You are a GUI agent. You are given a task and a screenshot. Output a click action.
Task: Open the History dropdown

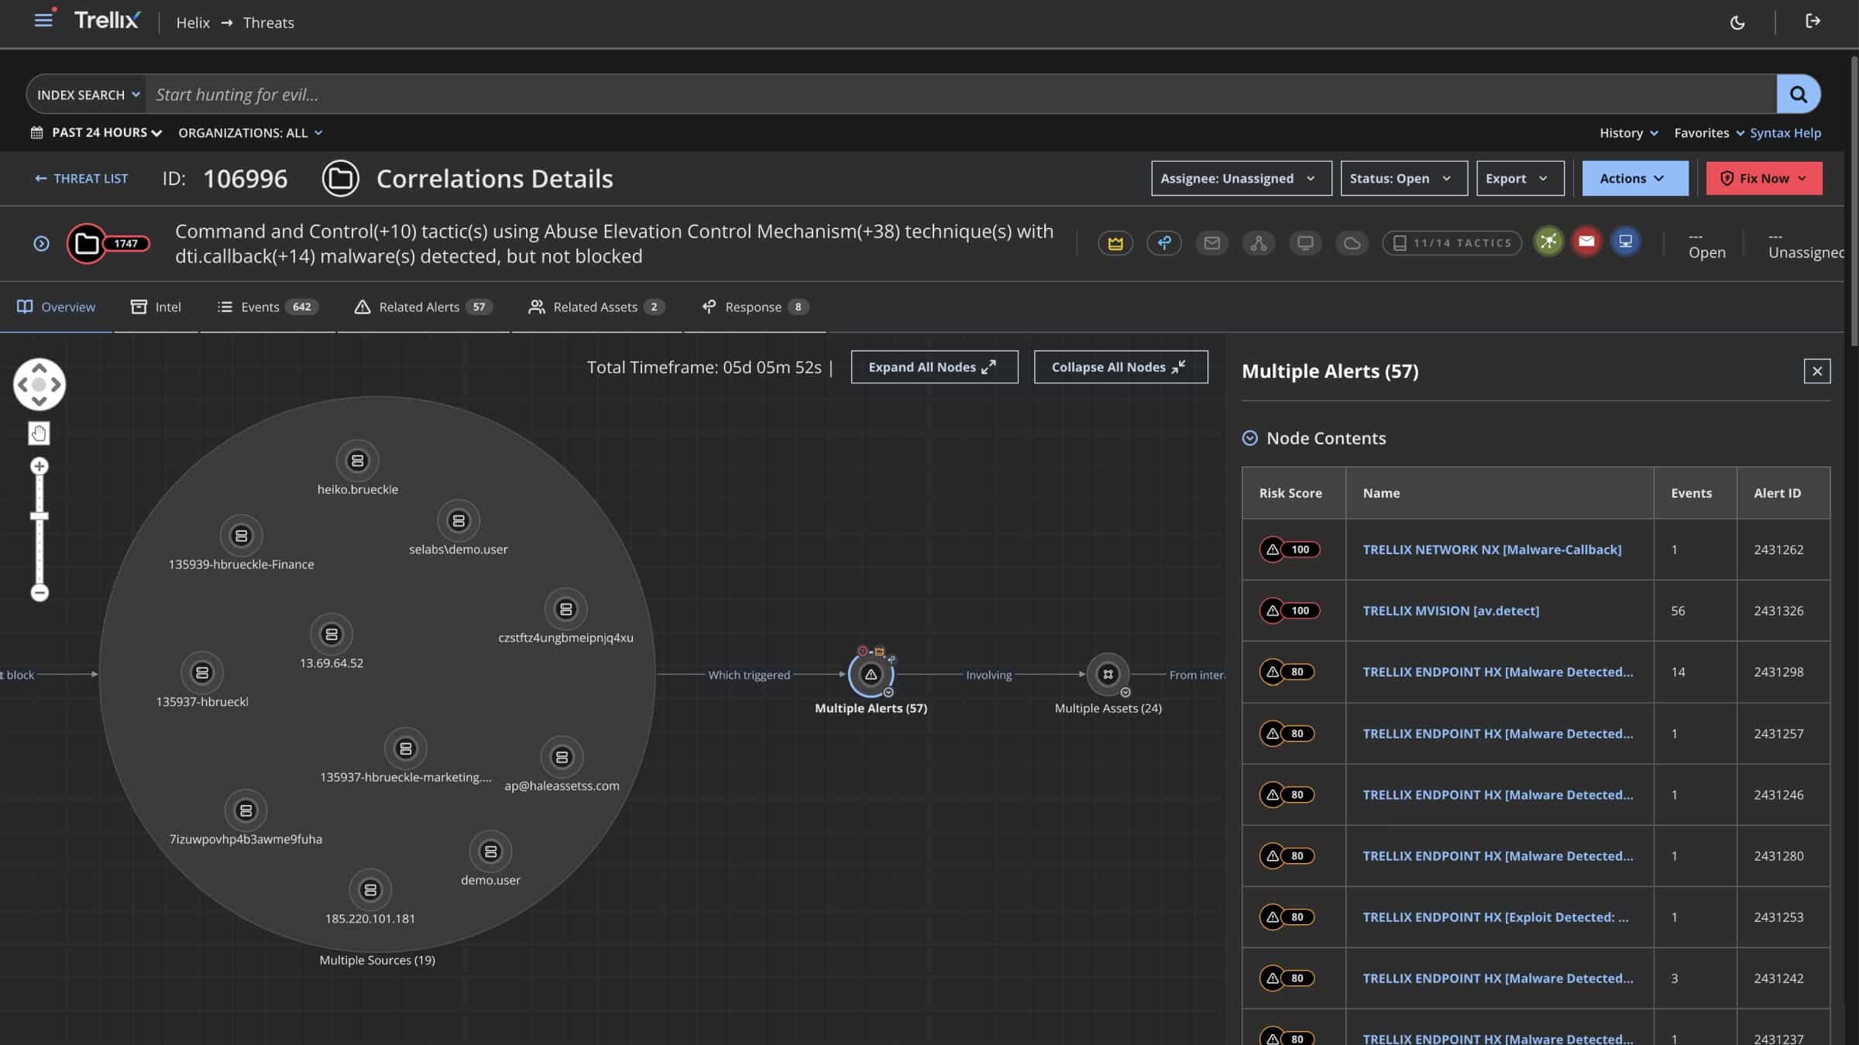[x=1629, y=133]
